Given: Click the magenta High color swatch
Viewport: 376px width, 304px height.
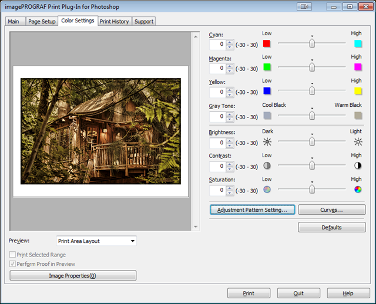Looking at the screenshot, I should point(358,67).
